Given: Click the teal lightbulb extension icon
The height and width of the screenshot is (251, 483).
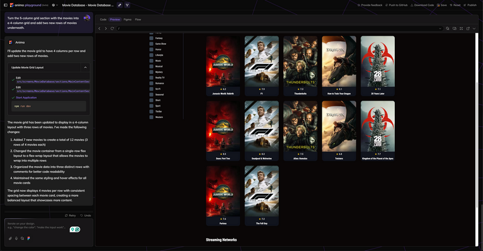Looking at the screenshot, I should (x=72, y=229).
